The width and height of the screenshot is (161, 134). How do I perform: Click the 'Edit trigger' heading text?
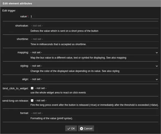[x=9, y=11]
